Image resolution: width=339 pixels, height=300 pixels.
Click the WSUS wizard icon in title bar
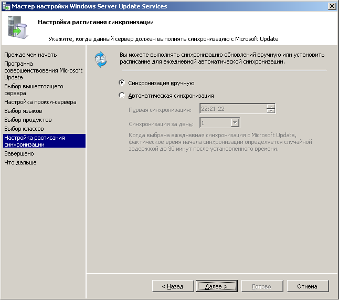click(x=6, y=6)
